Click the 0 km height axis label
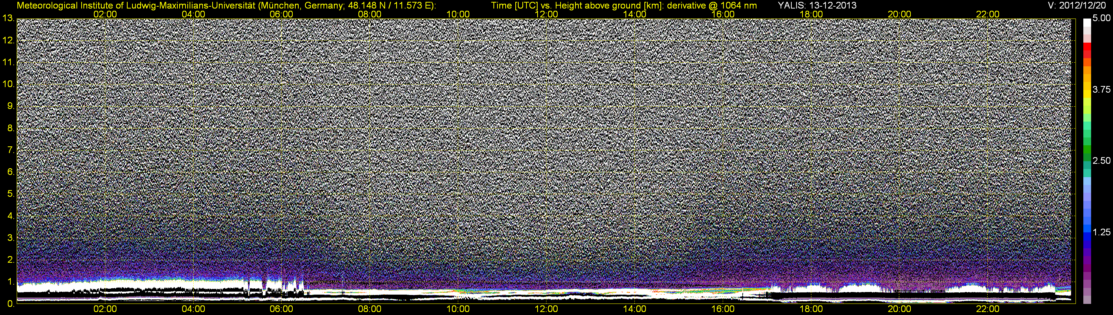This screenshot has height=315, width=1113. coord(11,304)
